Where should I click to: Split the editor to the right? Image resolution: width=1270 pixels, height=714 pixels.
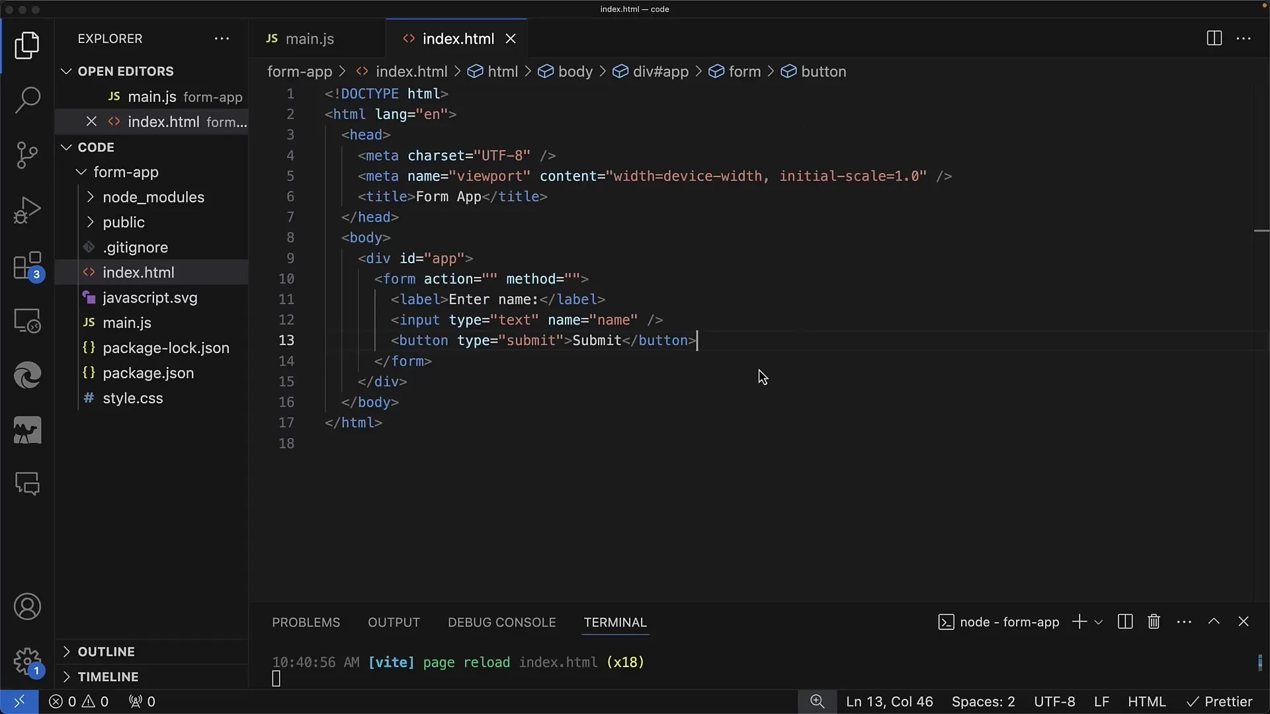click(x=1214, y=38)
